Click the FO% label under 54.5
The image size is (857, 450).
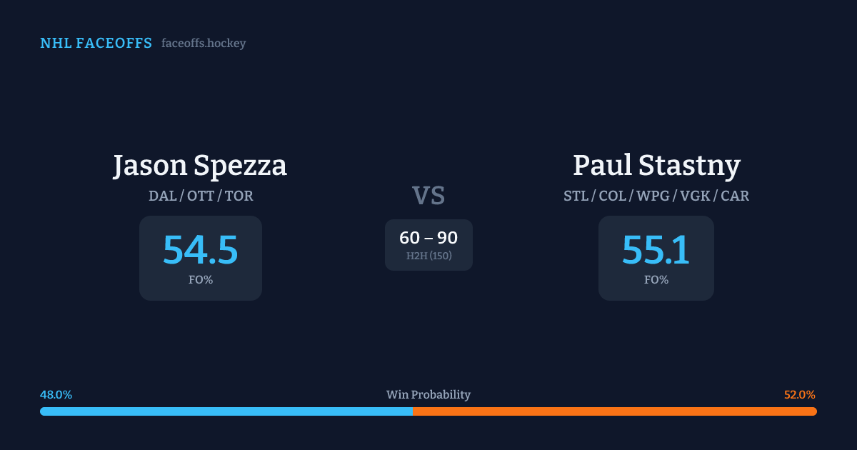pos(201,280)
